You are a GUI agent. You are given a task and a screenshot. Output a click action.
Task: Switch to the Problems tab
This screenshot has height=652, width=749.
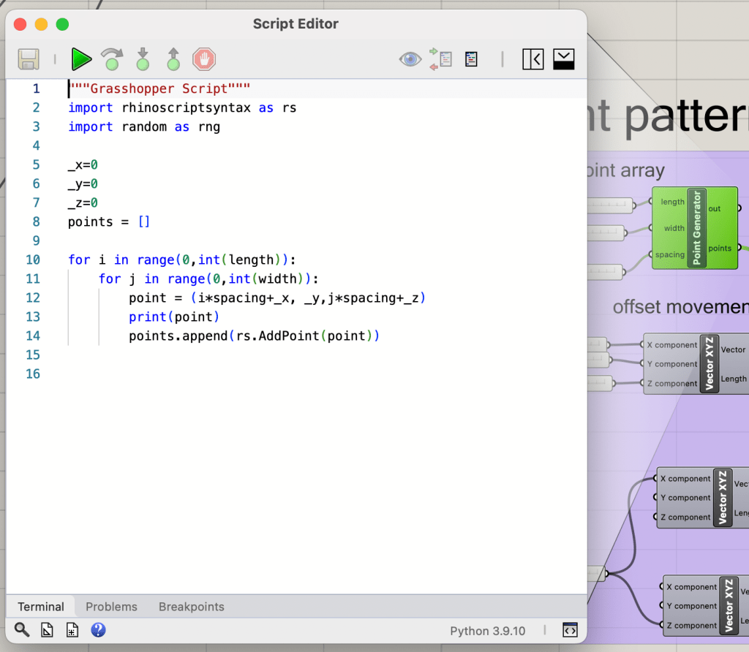111,607
